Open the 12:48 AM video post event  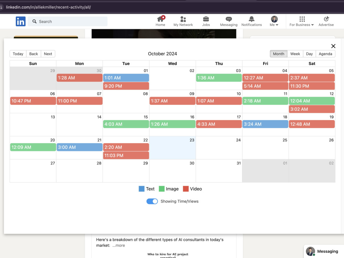(312, 124)
